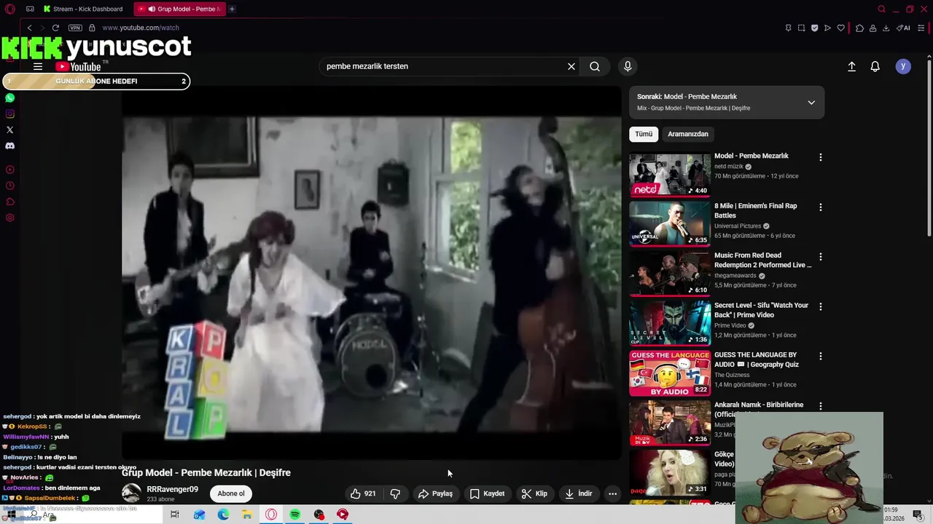
Task: Open Task View on the taskbar
Action: (x=175, y=515)
